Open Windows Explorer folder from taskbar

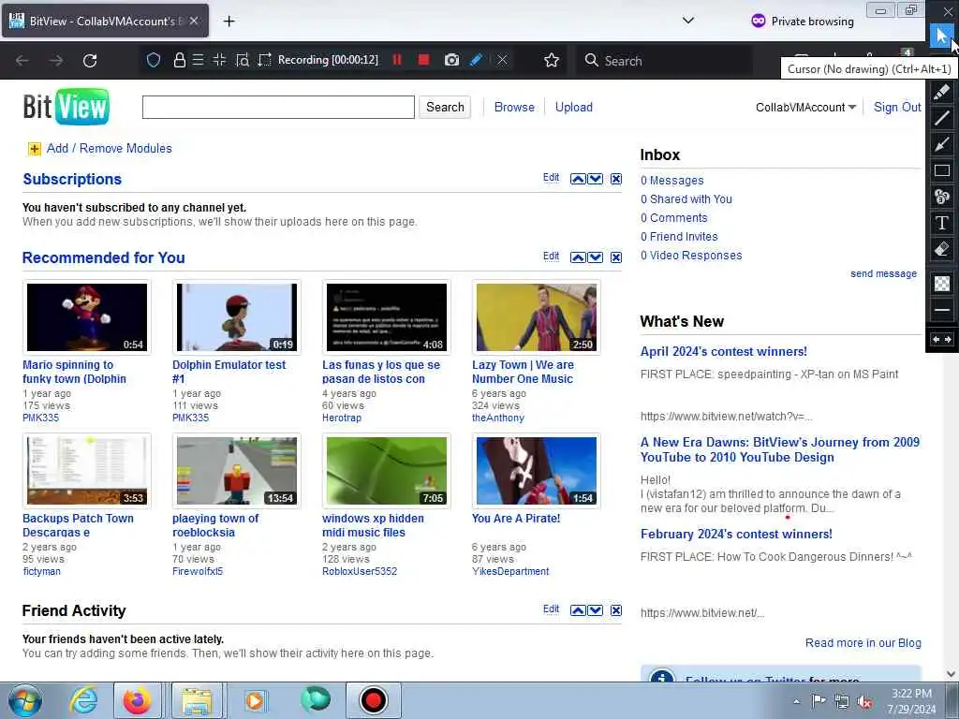[196, 700]
